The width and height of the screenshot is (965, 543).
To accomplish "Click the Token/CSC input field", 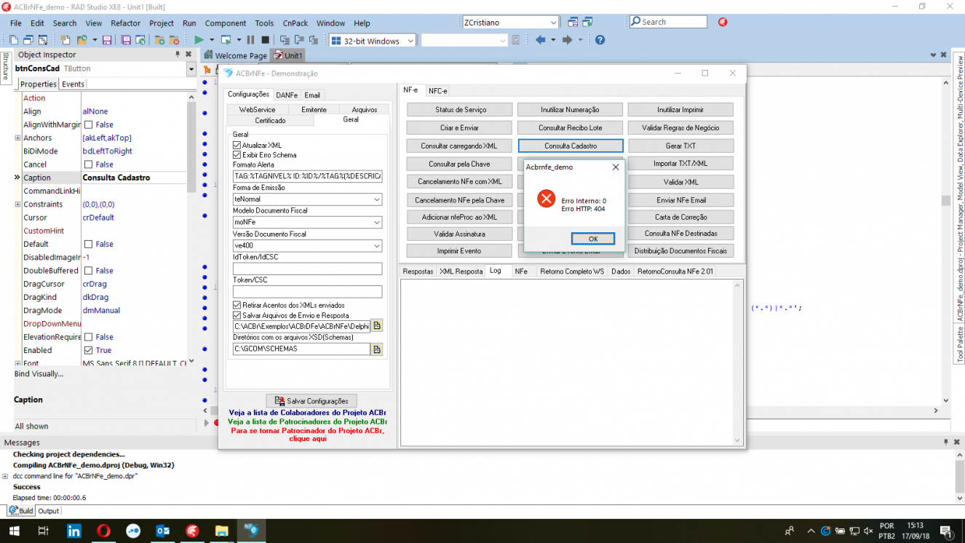I will click(307, 292).
